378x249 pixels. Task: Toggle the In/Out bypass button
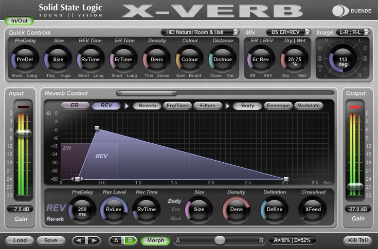pos(20,21)
